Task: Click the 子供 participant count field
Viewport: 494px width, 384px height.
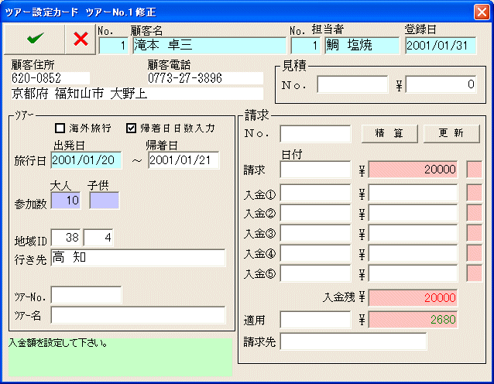Action: (x=105, y=201)
